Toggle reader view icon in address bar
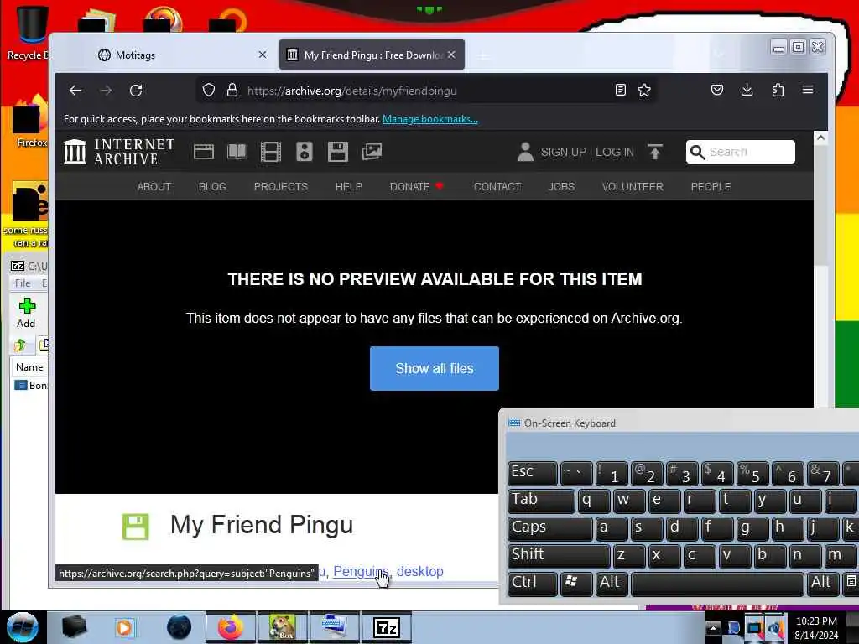859x644 pixels. point(620,90)
